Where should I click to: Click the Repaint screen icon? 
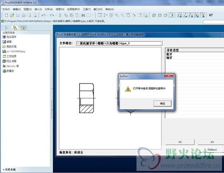point(100,15)
